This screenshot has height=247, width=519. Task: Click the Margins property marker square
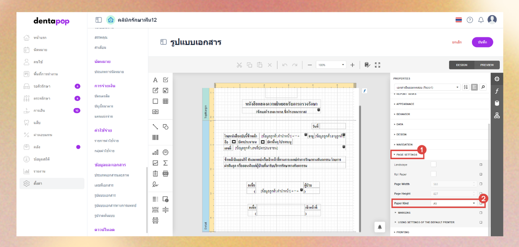[481, 213]
